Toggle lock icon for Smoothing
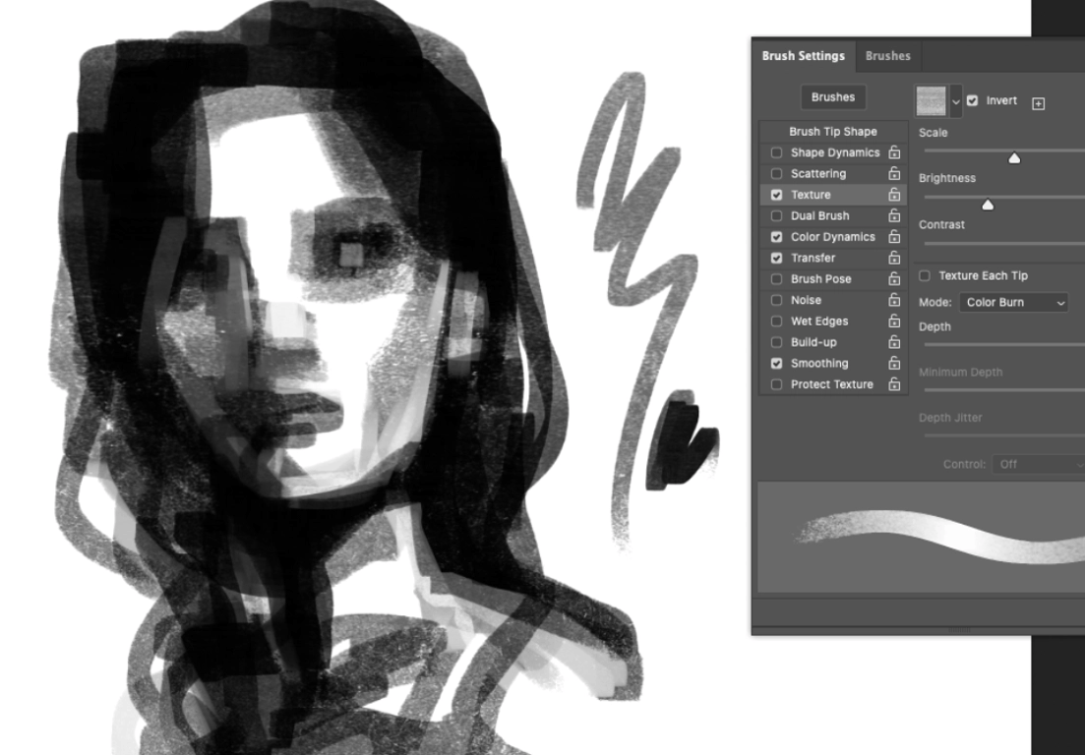Image resolution: width=1085 pixels, height=755 pixels. point(894,363)
